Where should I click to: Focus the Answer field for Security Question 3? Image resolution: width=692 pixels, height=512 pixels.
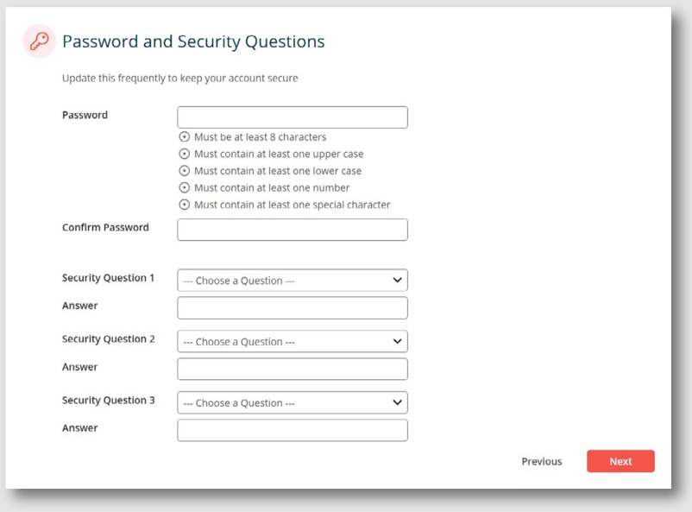point(292,431)
